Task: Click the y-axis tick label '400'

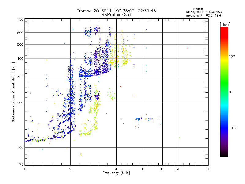Action: (21, 59)
